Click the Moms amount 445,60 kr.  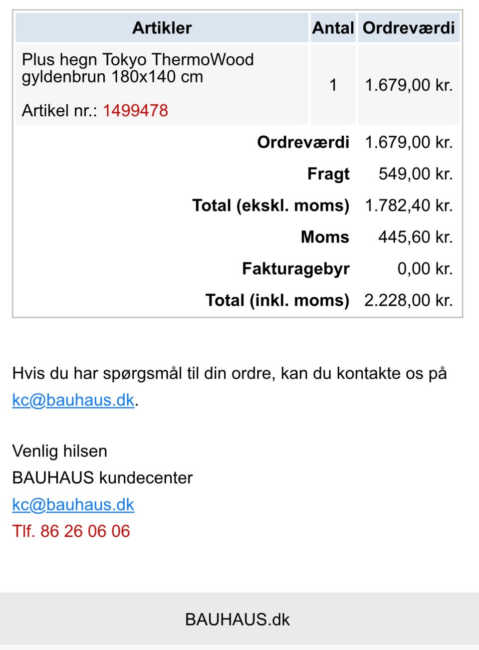tap(415, 237)
